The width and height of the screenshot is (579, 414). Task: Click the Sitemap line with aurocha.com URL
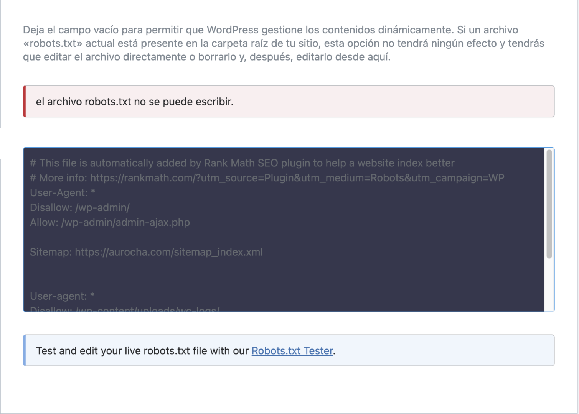pos(146,252)
